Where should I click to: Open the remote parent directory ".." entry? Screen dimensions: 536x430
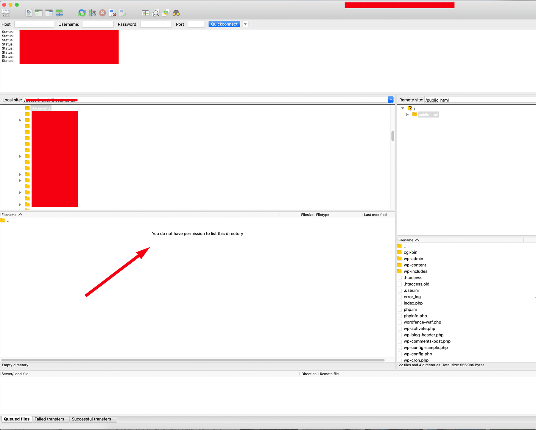(405, 246)
